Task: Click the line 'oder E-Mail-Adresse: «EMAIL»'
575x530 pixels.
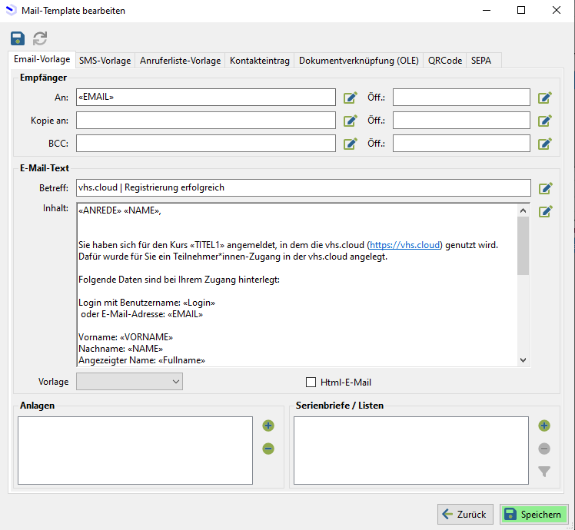Action: click(x=141, y=314)
